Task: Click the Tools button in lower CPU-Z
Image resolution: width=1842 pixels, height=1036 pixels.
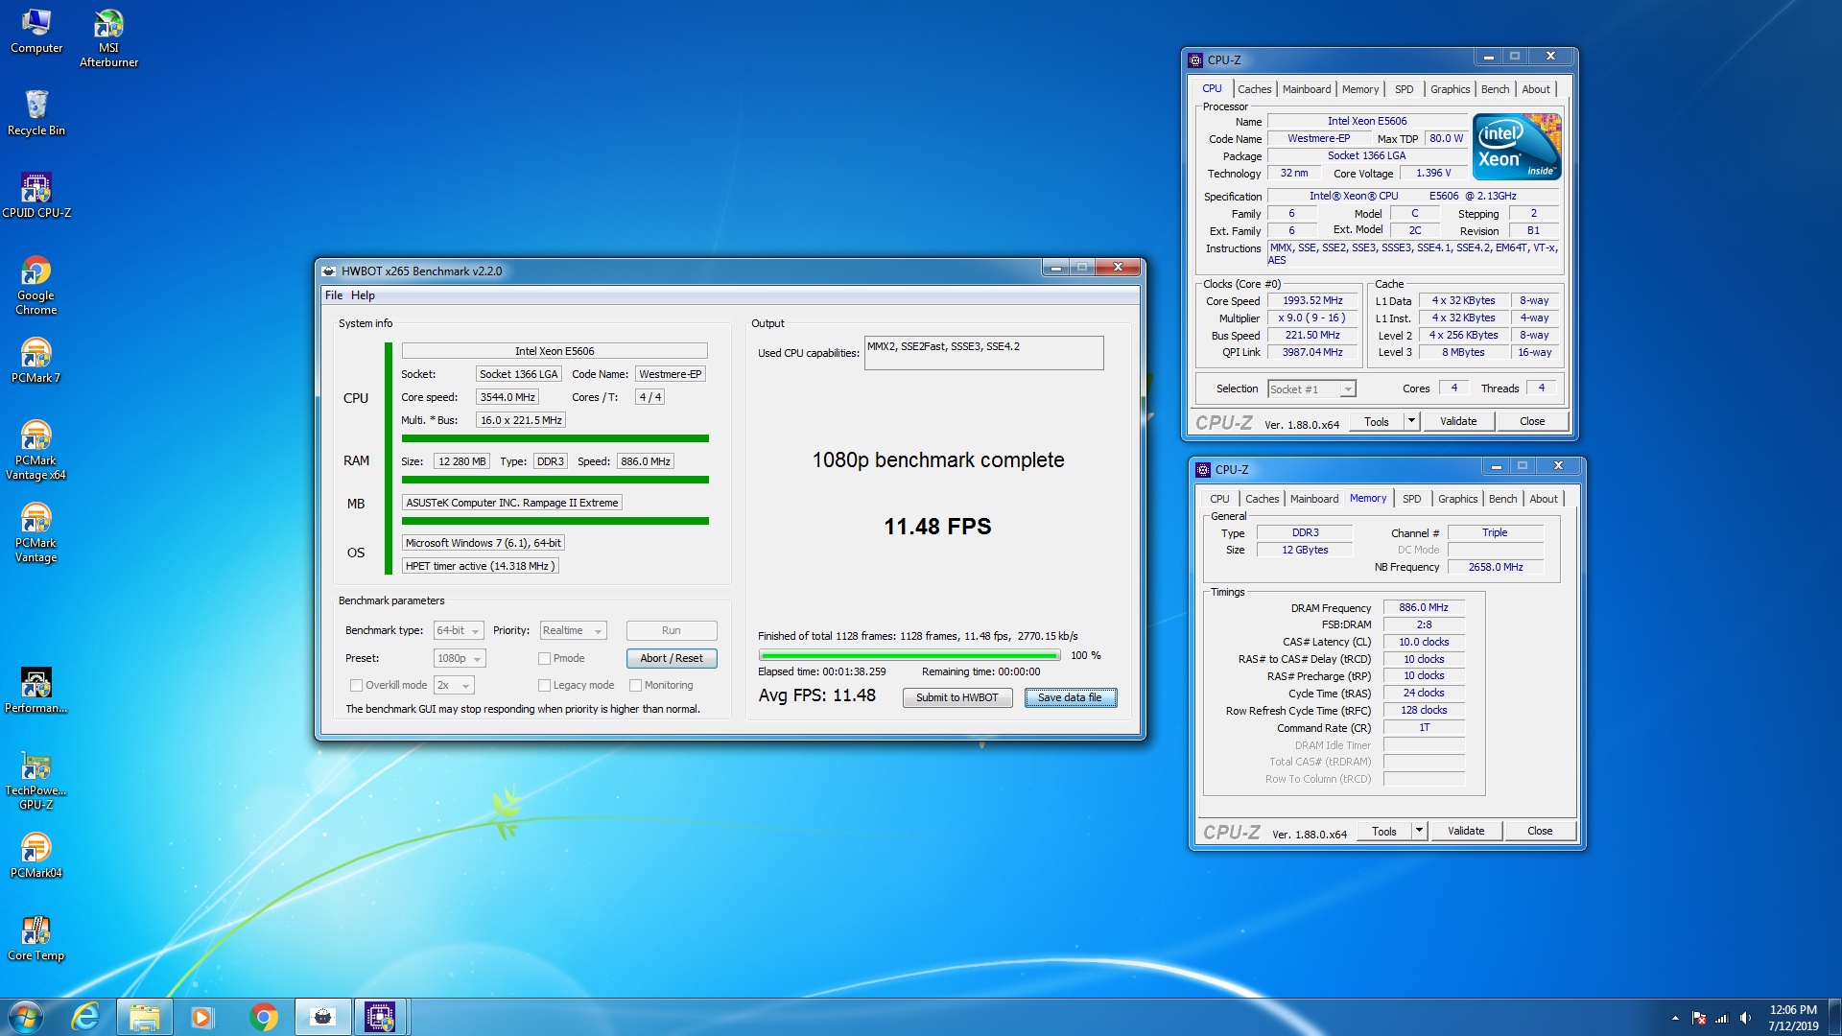Action: pos(1384,831)
